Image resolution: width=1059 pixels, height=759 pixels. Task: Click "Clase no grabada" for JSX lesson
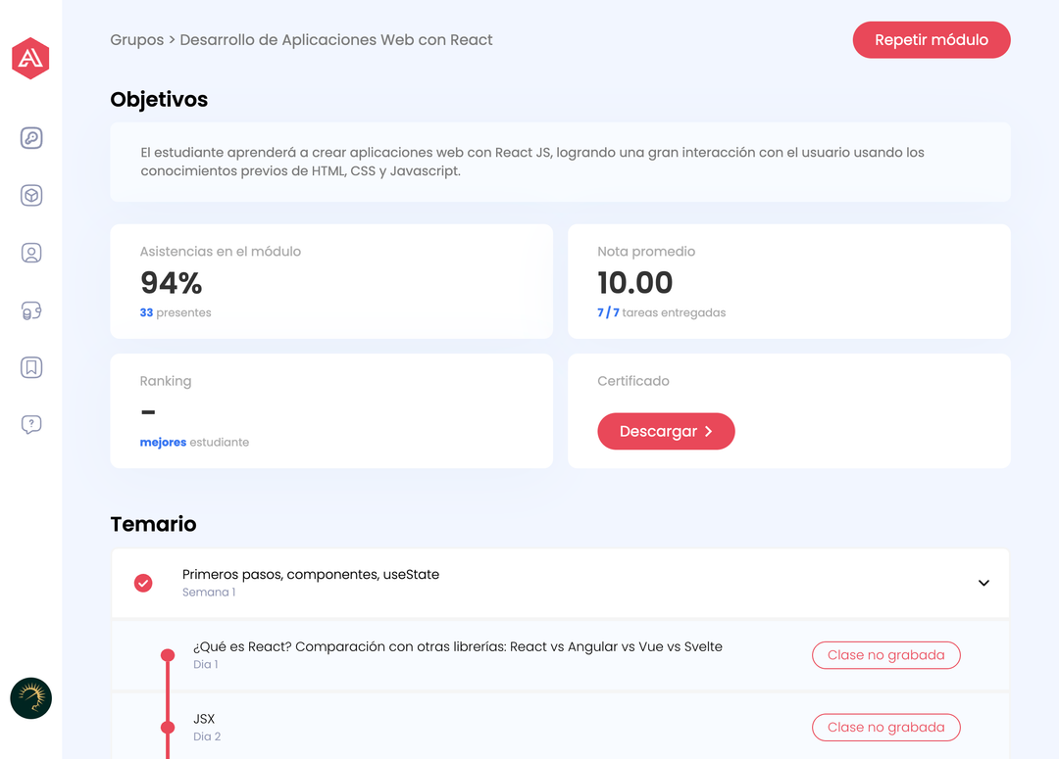pyautogui.click(x=885, y=728)
